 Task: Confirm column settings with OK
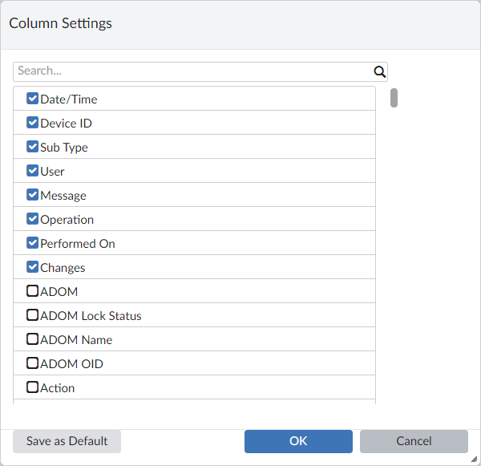click(x=298, y=441)
